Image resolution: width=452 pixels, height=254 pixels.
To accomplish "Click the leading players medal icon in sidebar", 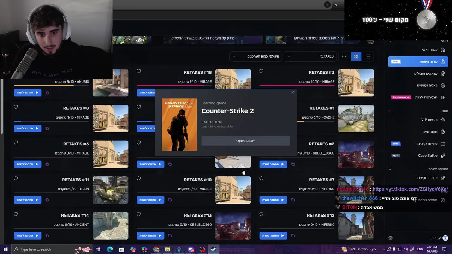I will [x=443, y=73].
